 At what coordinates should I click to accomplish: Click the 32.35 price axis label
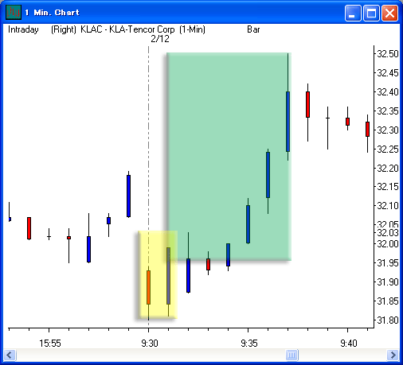(x=388, y=111)
